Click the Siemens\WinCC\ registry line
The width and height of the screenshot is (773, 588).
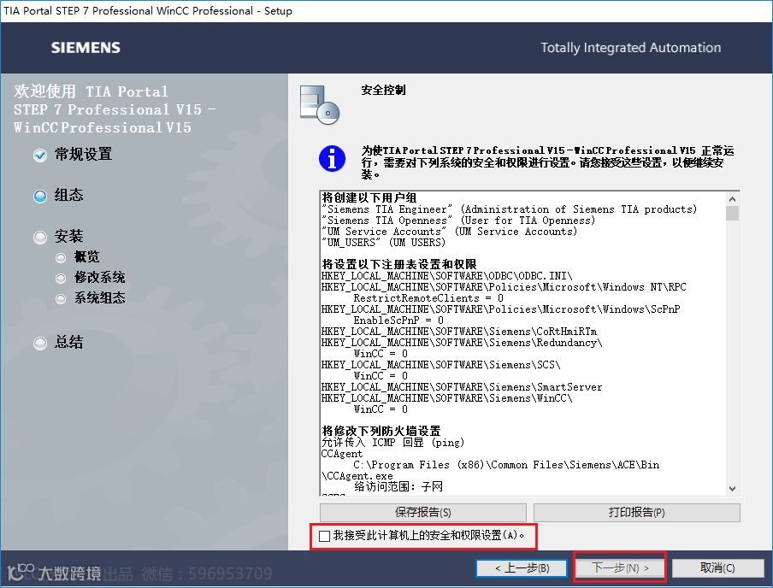[446, 398]
